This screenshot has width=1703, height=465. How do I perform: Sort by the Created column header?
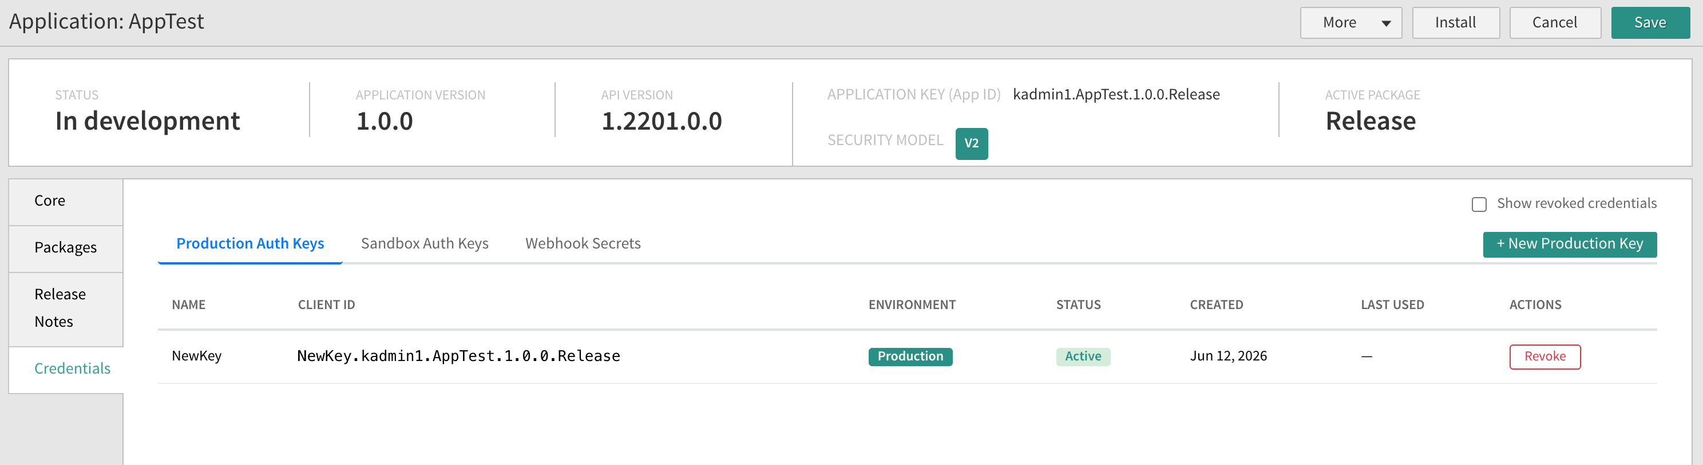coord(1216,304)
